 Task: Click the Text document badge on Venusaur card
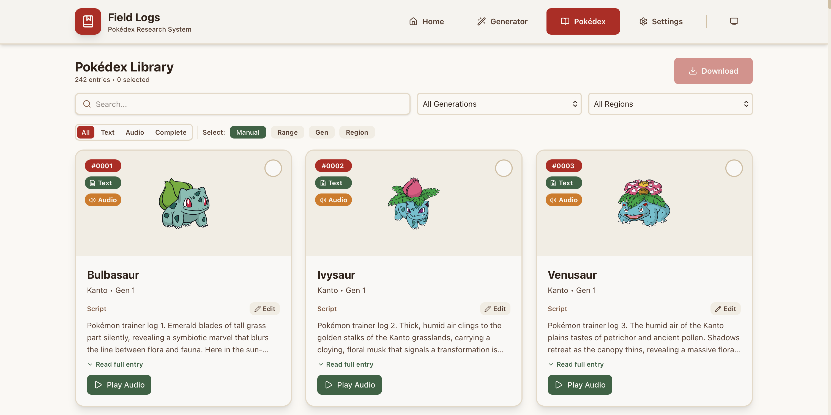pyautogui.click(x=564, y=183)
